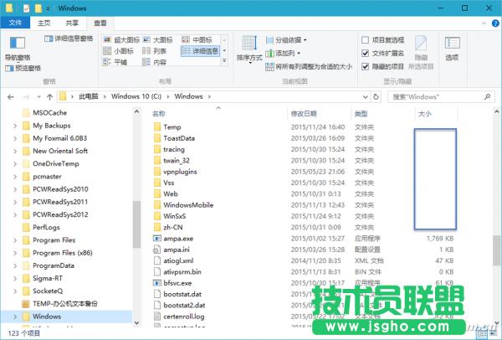This screenshot has width=502, height=340.
Task: Uncheck the 隐藏的项目 hidden items checkbox
Action: 365,66
